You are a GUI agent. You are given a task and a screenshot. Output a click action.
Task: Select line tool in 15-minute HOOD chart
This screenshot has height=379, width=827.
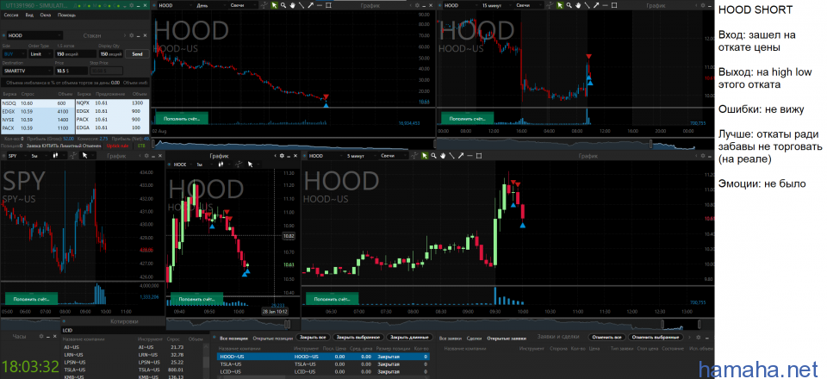(x=587, y=5)
